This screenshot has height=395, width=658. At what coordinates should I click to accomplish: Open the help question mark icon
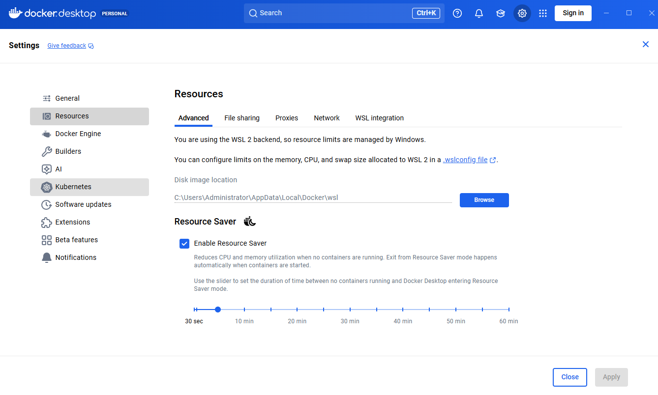coord(457,13)
